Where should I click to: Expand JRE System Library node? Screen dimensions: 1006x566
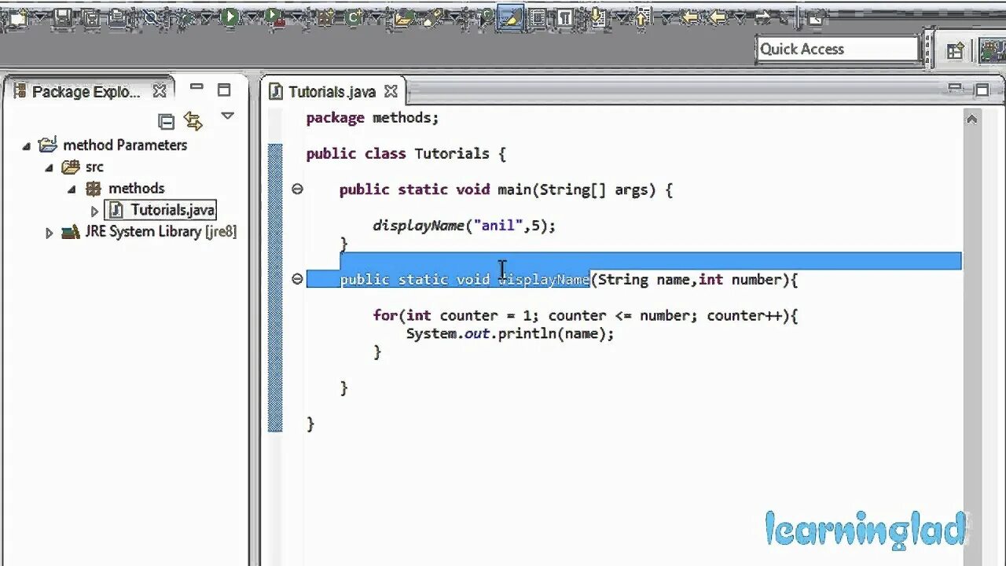(50, 233)
